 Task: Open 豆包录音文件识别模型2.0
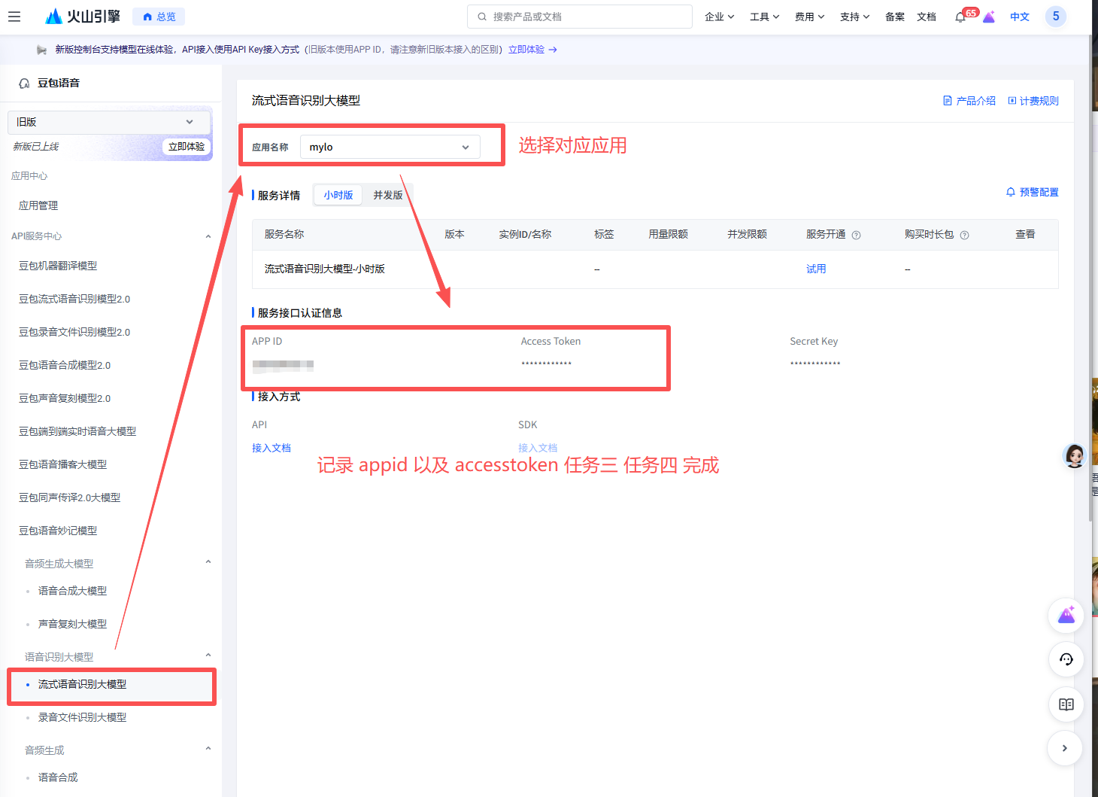click(x=74, y=332)
